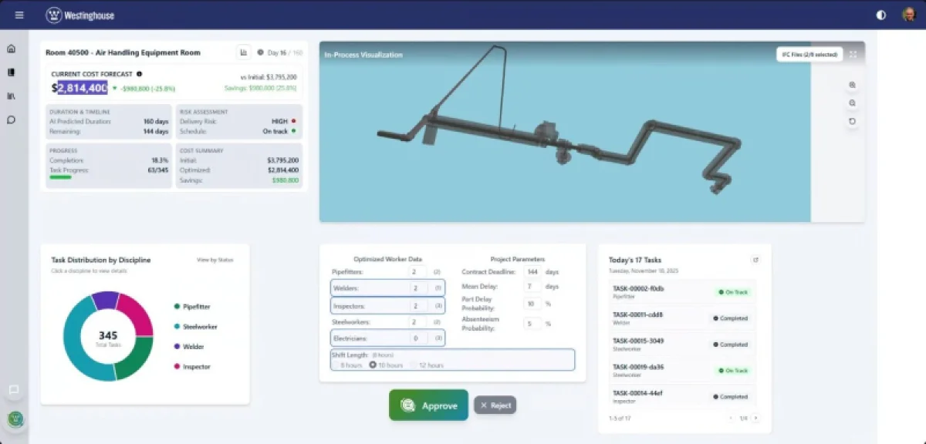The width and height of the screenshot is (926, 444).
Task: Go to next page of today's tasks
Action: click(x=755, y=418)
